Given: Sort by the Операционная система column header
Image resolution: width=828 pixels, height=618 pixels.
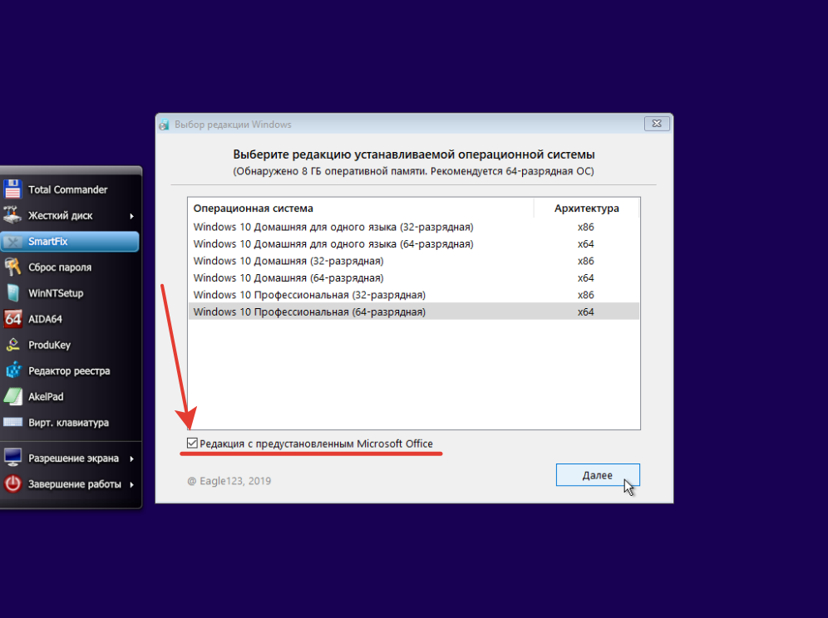Looking at the screenshot, I should coord(361,208).
